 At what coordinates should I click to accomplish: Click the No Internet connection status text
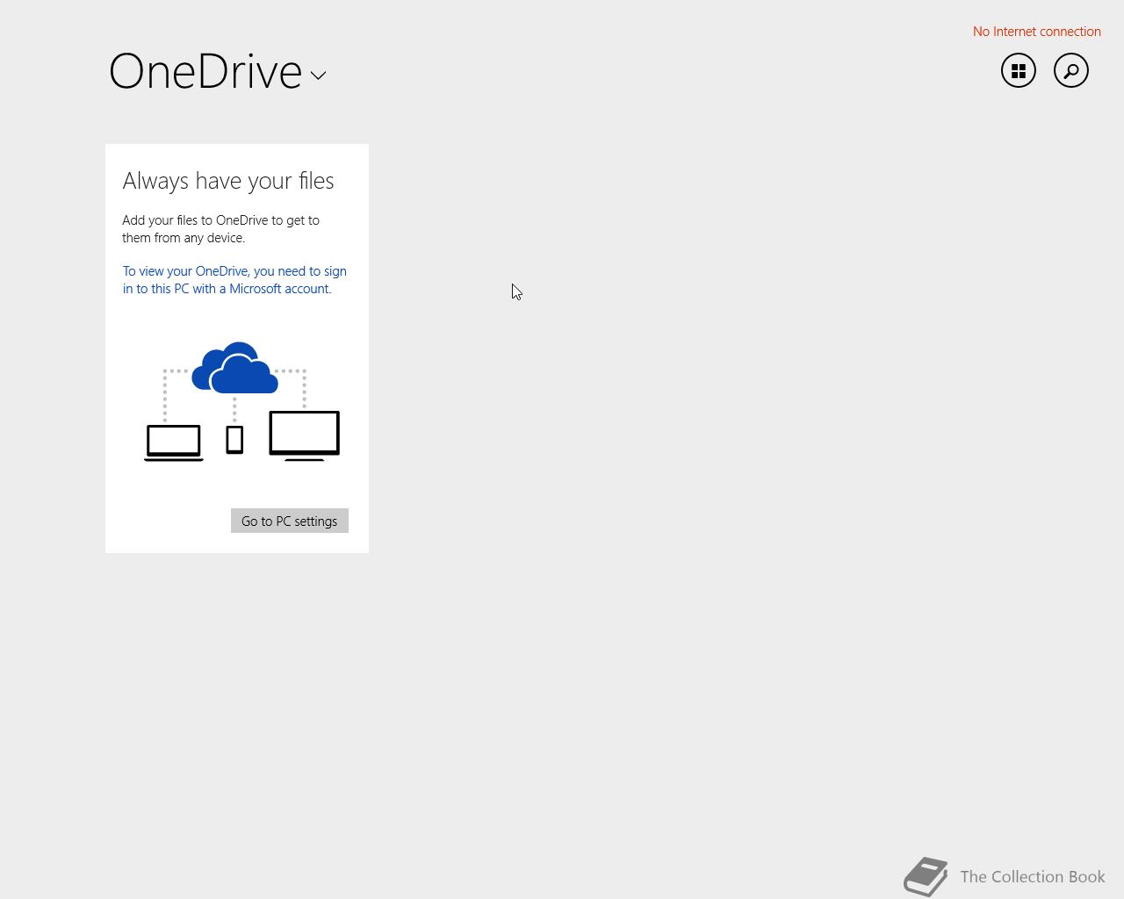pyautogui.click(x=1036, y=32)
